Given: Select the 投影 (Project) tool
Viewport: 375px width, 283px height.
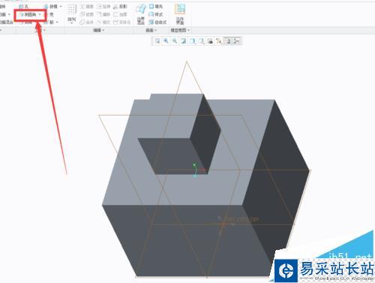Looking at the screenshot, I should click(120, 6).
